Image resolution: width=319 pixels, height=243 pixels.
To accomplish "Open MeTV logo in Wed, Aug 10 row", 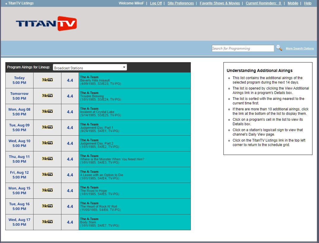I will [x=47, y=143].
